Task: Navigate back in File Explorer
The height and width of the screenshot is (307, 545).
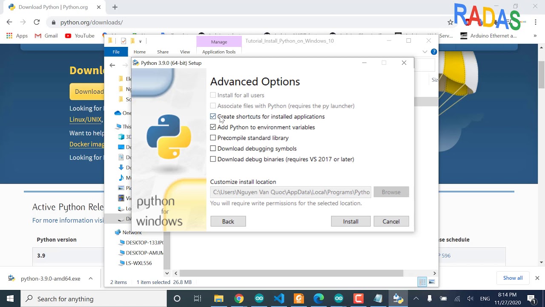Action: pos(112,65)
